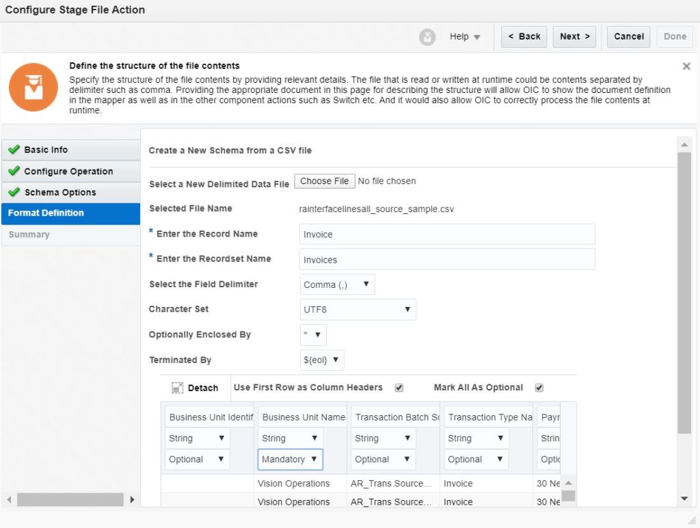The width and height of the screenshot is (700, 528).
Task: Click green checkmark beside Configure Operation
Action: [14, 171]
